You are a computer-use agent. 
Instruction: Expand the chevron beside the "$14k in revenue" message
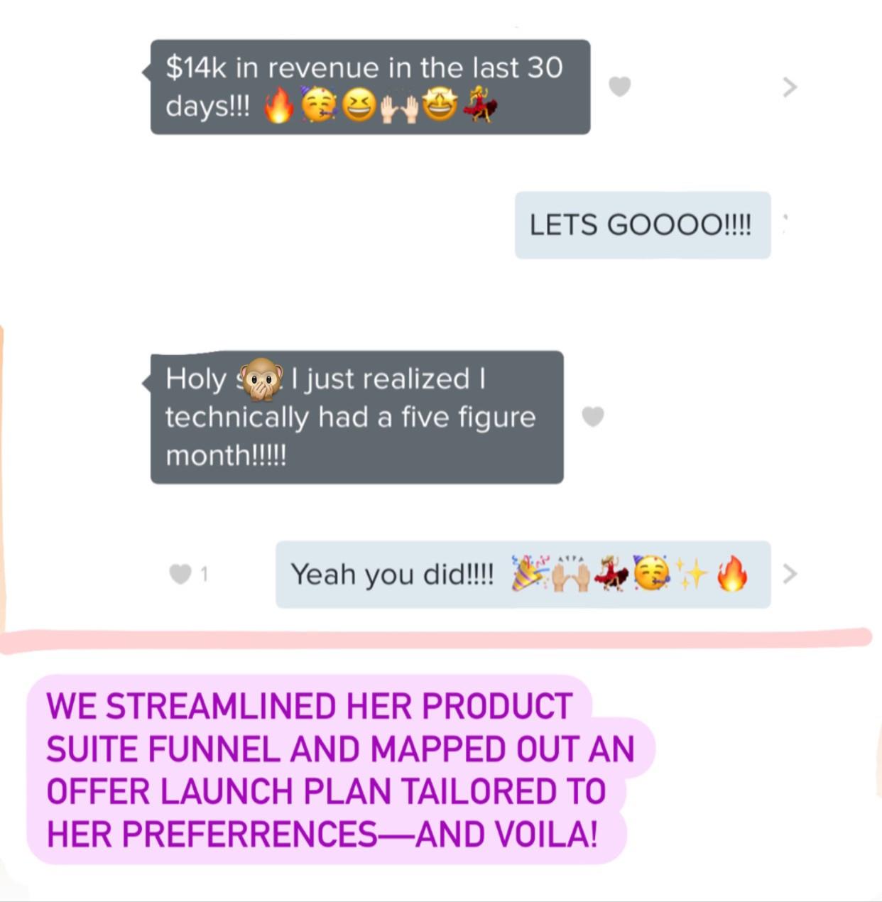point(790,87)
